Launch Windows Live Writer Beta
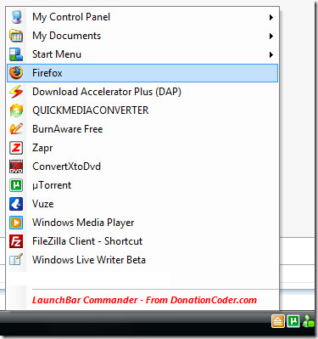The height and width of the screenshot is (339, 318). pyautogui.click(x=142, y=260)
